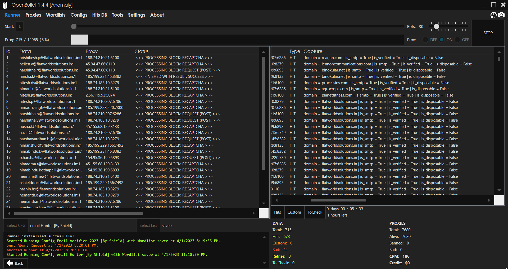Click right arrow of bots list horizontal scrollbar

point(253,213)
